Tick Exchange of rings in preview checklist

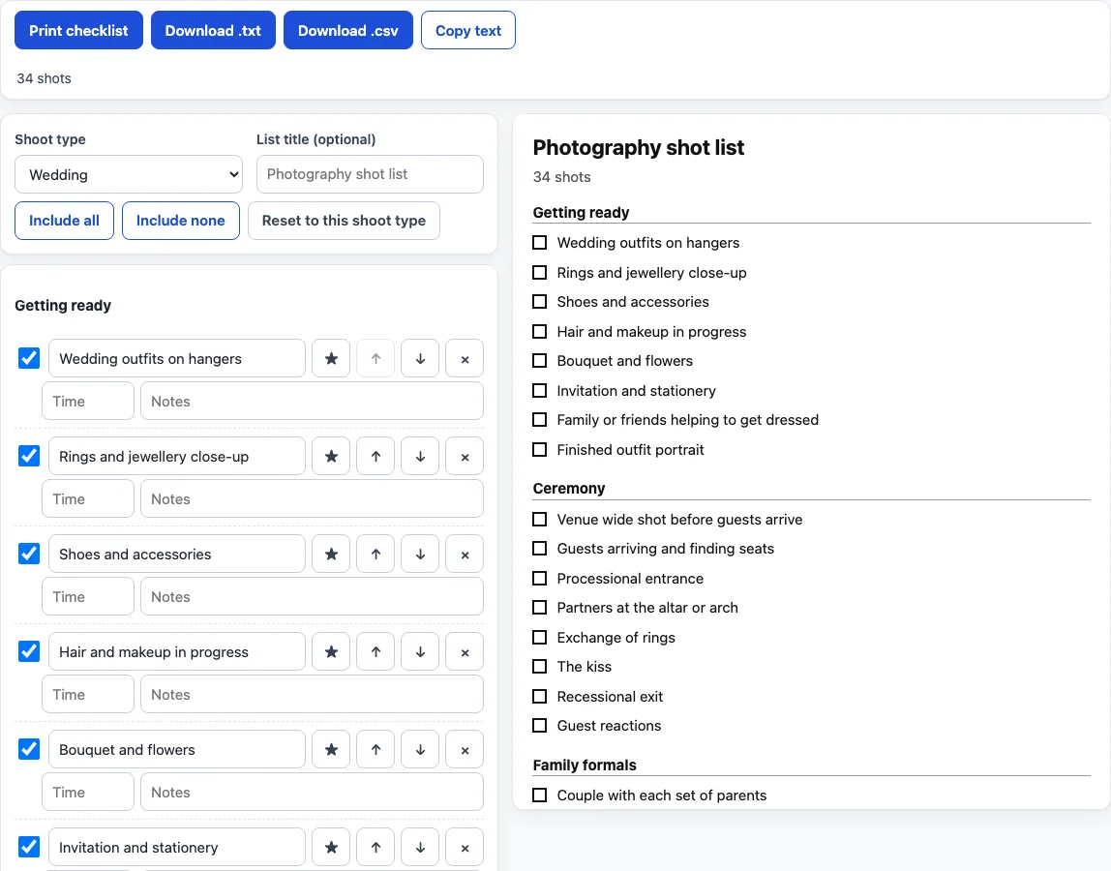point(540,638)
